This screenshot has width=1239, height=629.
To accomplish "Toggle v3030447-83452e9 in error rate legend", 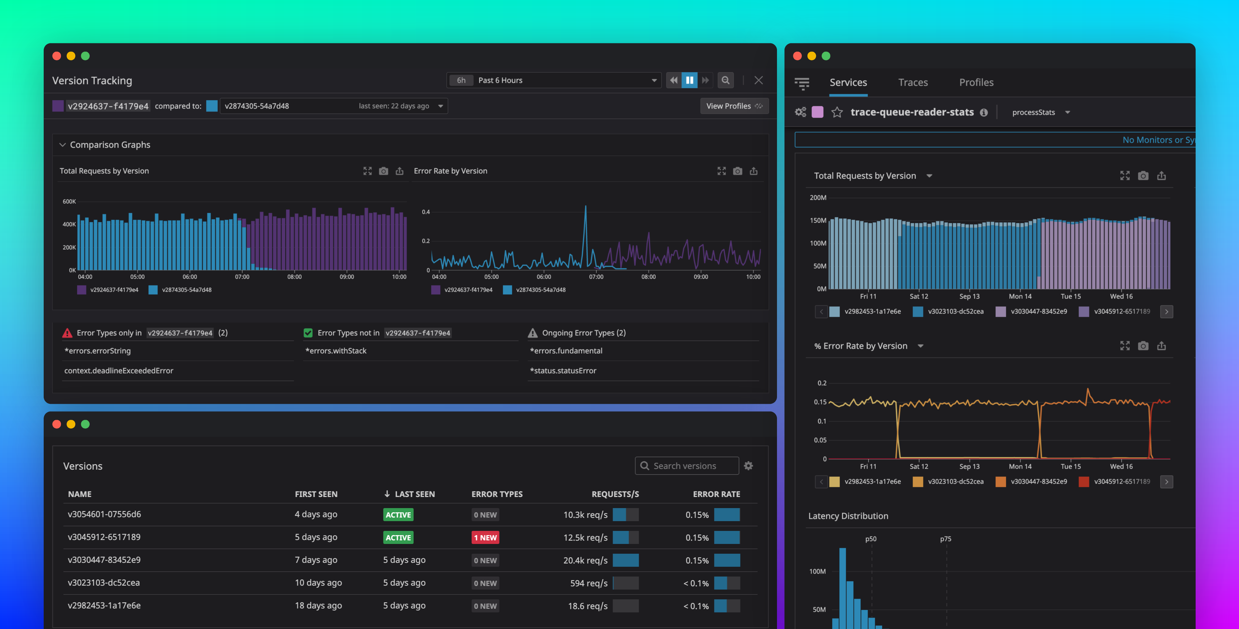I will tap(1032, 481).
